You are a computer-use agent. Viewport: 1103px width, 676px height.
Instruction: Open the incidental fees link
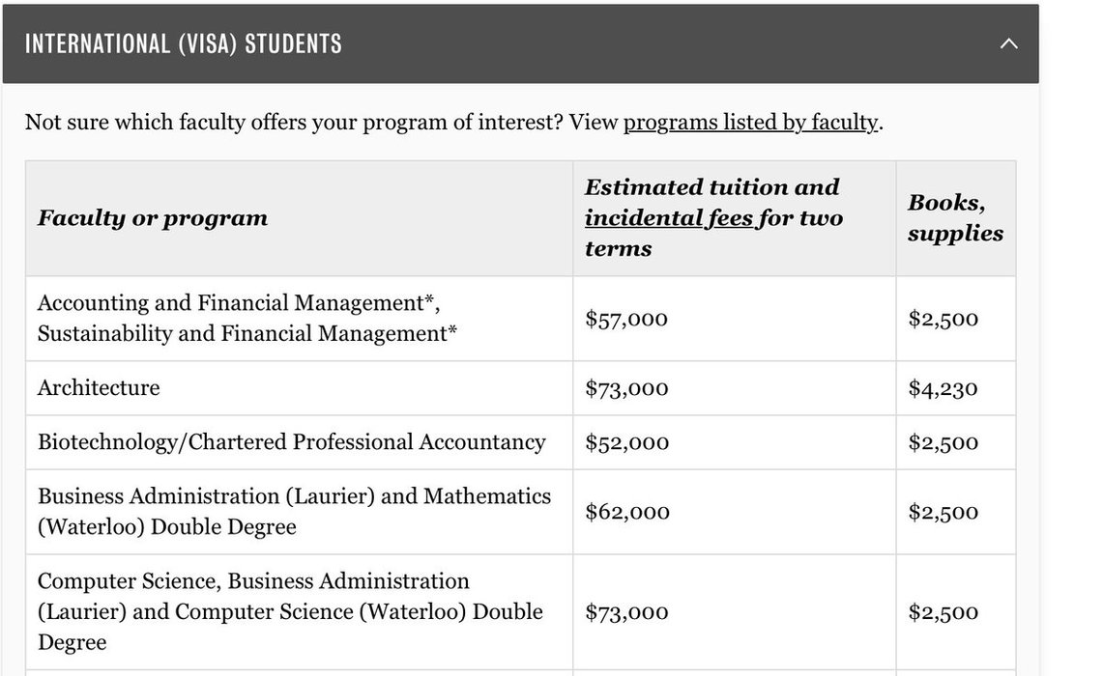click(669, 218)
